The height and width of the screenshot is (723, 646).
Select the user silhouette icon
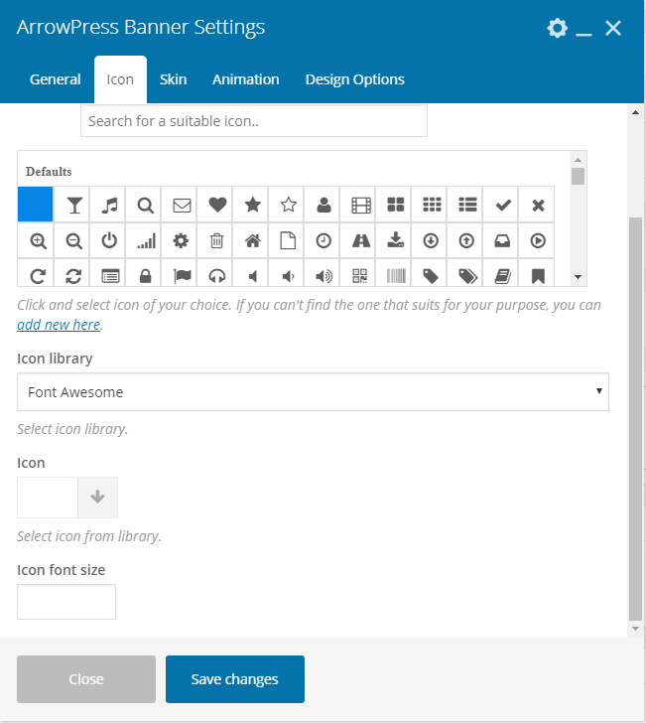pyautogui.click(x=323, y=205)
